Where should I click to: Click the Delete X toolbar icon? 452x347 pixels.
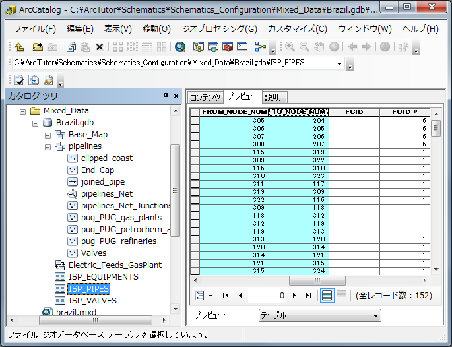100,47
